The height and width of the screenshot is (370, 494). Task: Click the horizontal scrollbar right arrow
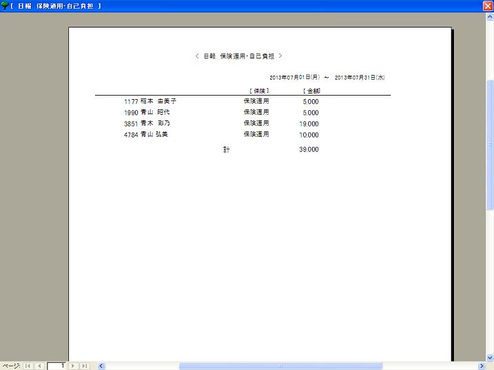482,366
